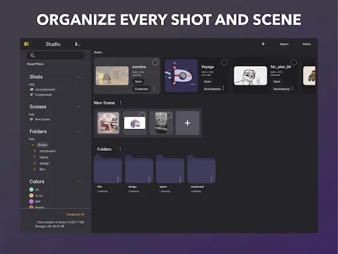The image size is (338, 254).
Task: Open the film folder icon
Action: (108, 169)
